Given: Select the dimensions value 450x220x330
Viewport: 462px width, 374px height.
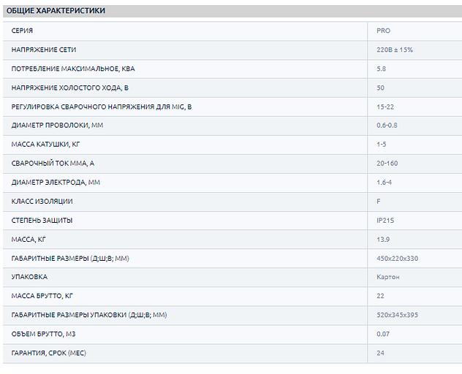Looking at the screenshot, I should pos(397,258).
